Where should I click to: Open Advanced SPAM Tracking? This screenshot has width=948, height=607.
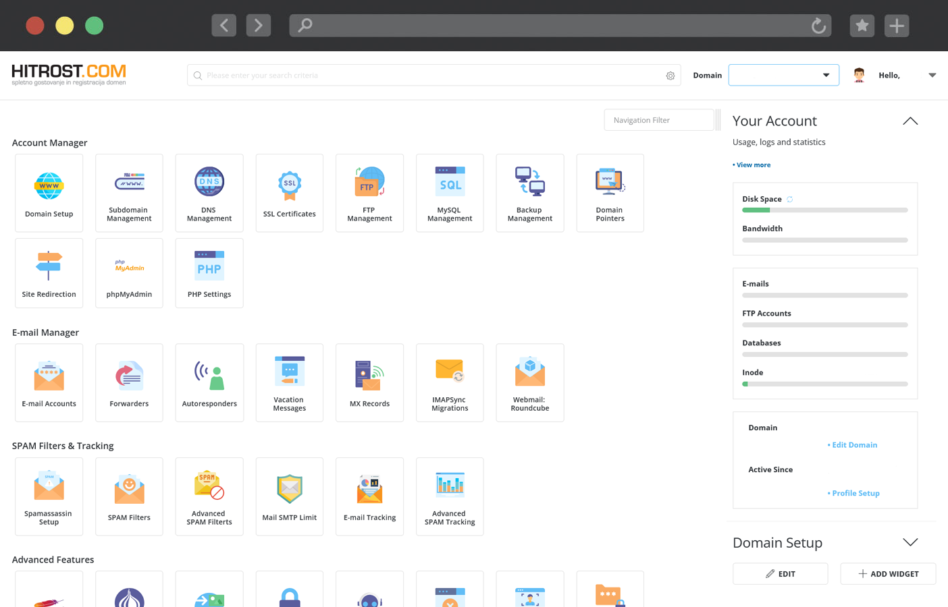tap(450, 496)
